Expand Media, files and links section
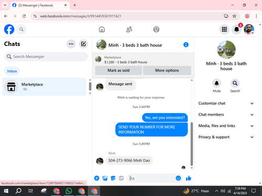This screenshot has height=196, width=262. click(x=226, y=126)
